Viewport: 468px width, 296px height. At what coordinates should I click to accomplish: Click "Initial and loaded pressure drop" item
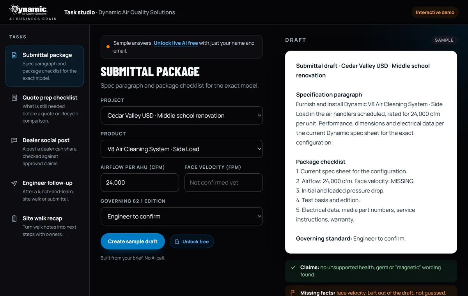click(x=340, y=190)
